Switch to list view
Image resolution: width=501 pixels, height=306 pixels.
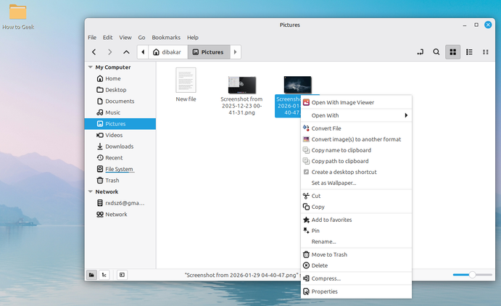(469, 52)
